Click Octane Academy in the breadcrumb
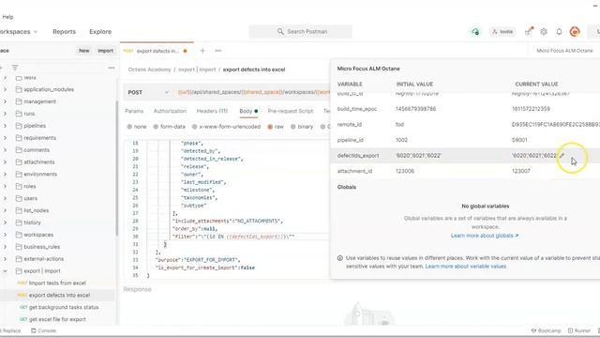The width and height of the screenshot is (600, 338). tap(149, 69)
